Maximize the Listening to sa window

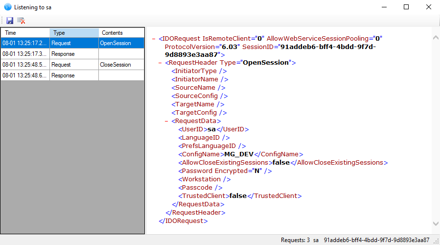pyautogui.click(x=406, y=7)
